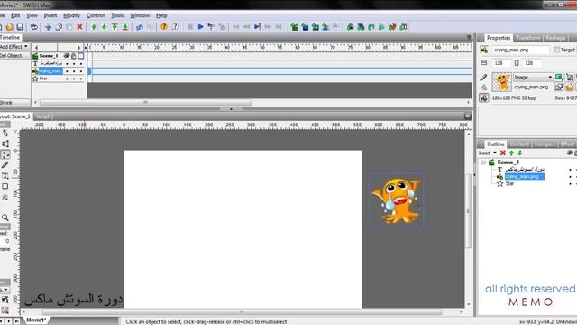Toggle Scene_1 visibility eye in timeline
Screen dimensions: 577x325
(67, 56)
